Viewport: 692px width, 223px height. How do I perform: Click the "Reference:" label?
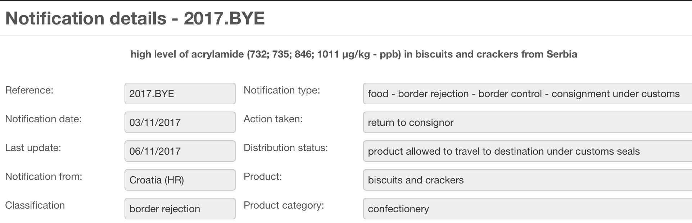coord(29,90)
